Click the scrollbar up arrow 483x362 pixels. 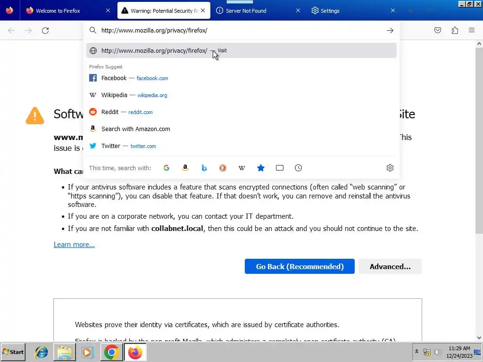point(479,44)
